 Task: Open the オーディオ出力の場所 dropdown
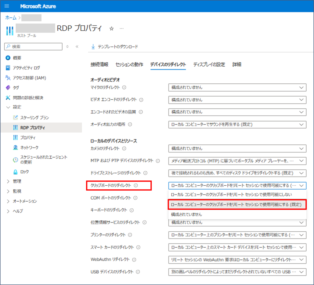pos(237,124)
